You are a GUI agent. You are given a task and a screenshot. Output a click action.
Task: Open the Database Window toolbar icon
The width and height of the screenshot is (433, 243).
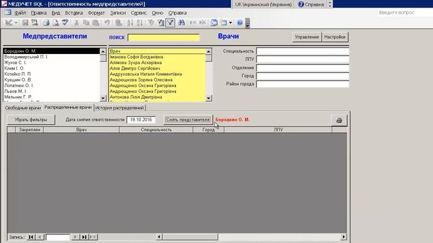(x=214, y=22)
